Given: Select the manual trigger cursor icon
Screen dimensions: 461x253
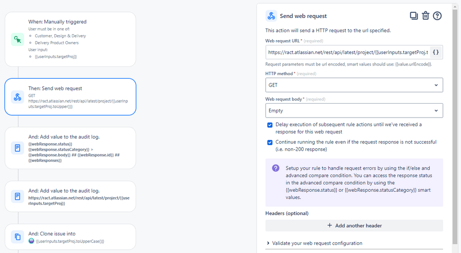Looking at the screenshot, I should [x=18, y=39].
